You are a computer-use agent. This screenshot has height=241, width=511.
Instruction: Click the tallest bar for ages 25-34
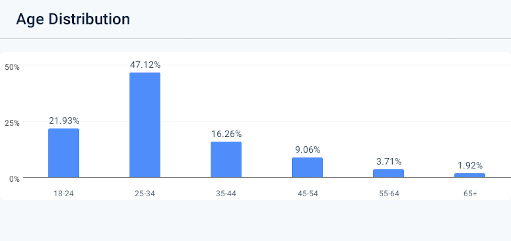pyautogui.click(x=145, y=125)
